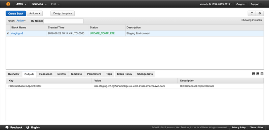Screen dimensions: 269x130
Task: Click the globe language icon
Action: point(28,127)
